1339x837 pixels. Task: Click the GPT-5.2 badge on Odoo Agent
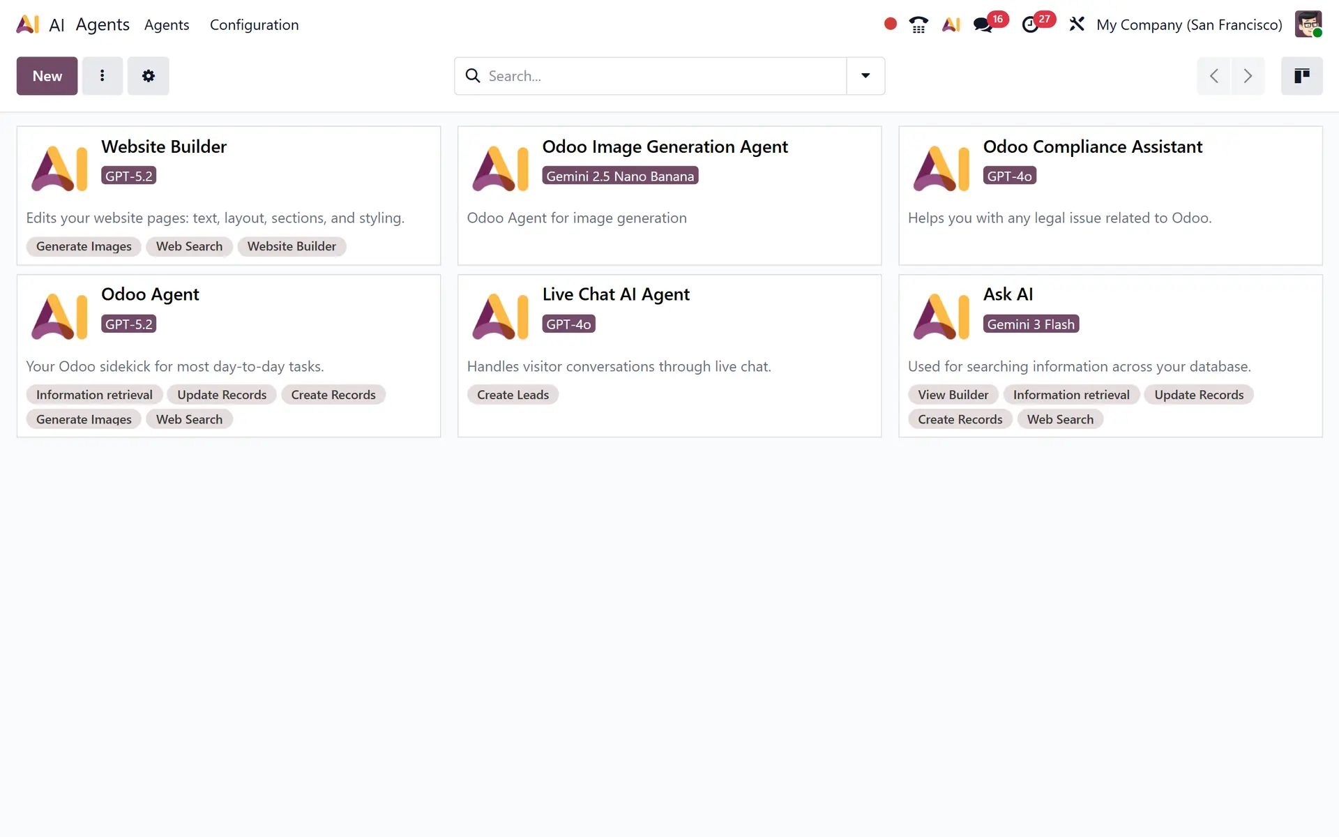128,324
